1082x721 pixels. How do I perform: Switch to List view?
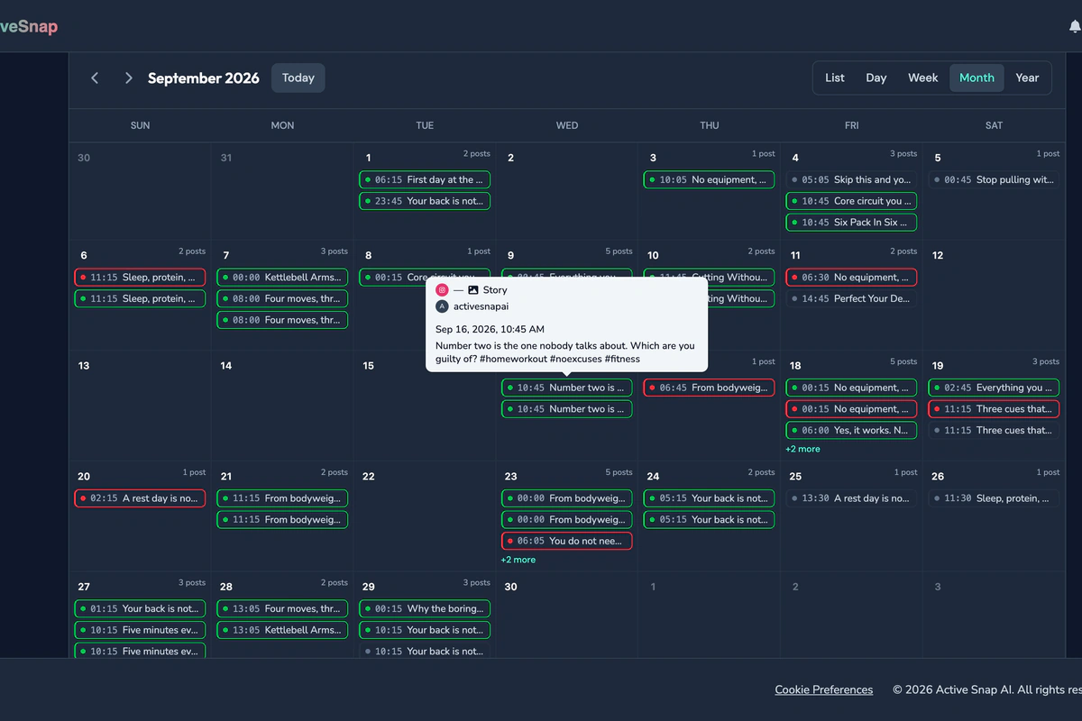point(835,78)
